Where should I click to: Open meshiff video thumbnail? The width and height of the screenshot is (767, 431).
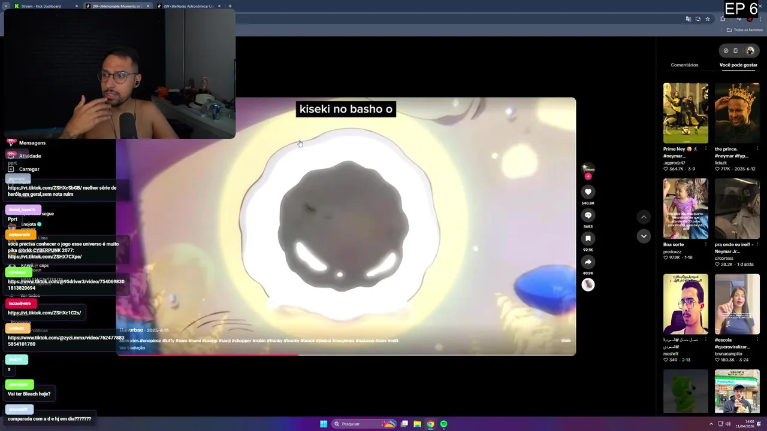click(x=686, y=304)
